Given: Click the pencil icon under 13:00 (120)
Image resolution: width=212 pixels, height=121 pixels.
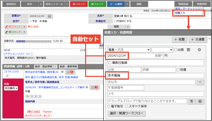Looking at the screenshot, I should point(7,76).
